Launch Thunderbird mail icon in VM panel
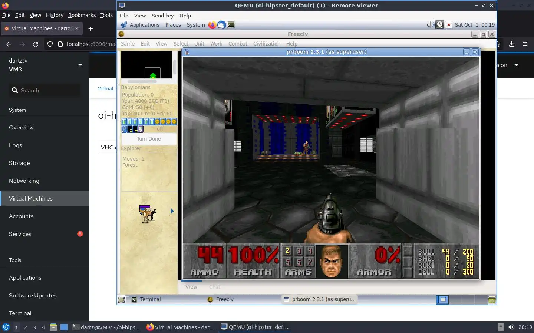Image resolution: width=534 pixels, height=333 pixels. [221, 25]
